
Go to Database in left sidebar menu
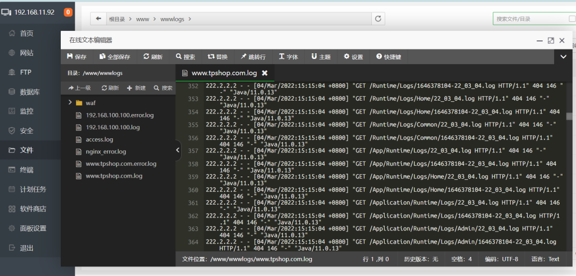click(29, 92)
